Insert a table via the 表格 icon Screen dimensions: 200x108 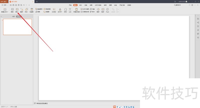pos(12,9)
